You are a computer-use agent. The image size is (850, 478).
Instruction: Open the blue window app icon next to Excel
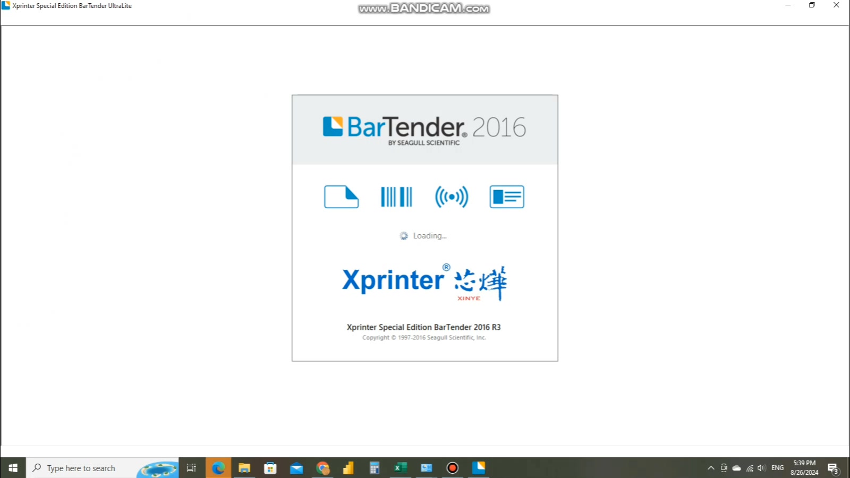[x=427, y=468]
